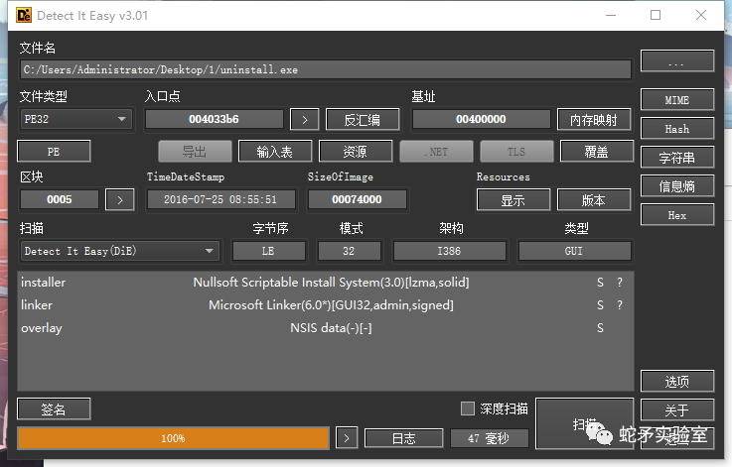Maximize the Detect It Easy window
The width and height of the screenshot is (732, 467).
(656, 16)
